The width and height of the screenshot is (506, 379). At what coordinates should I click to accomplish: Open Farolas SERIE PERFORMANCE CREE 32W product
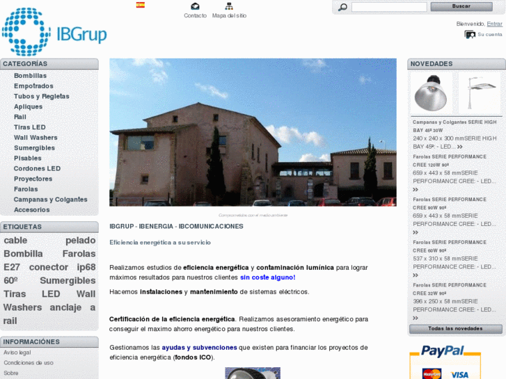click(x=450, y=289)
